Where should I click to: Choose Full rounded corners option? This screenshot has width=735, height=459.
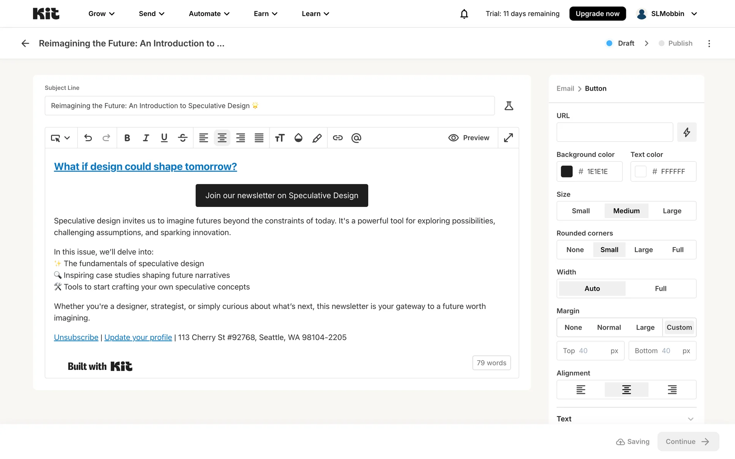coord(678,250)
